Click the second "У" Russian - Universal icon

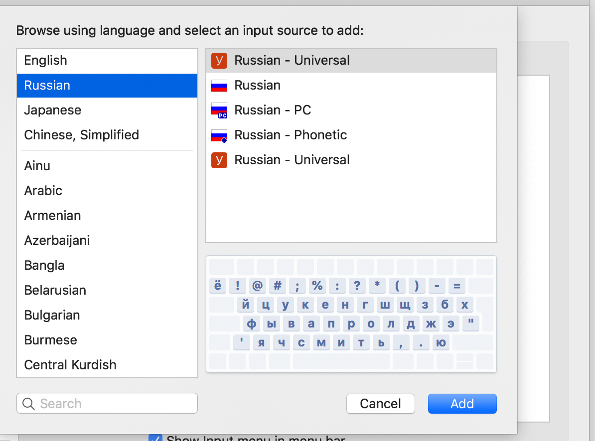pos(219,160)
